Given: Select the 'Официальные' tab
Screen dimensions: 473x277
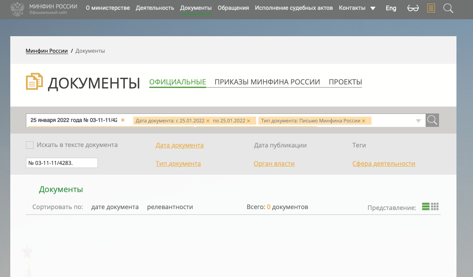Looking at the screenshot, I should [x=177, y=82].
